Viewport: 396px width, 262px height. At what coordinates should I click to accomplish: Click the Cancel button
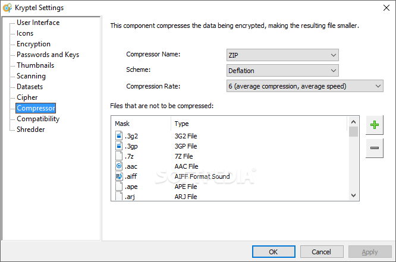[x=322, y=252]
